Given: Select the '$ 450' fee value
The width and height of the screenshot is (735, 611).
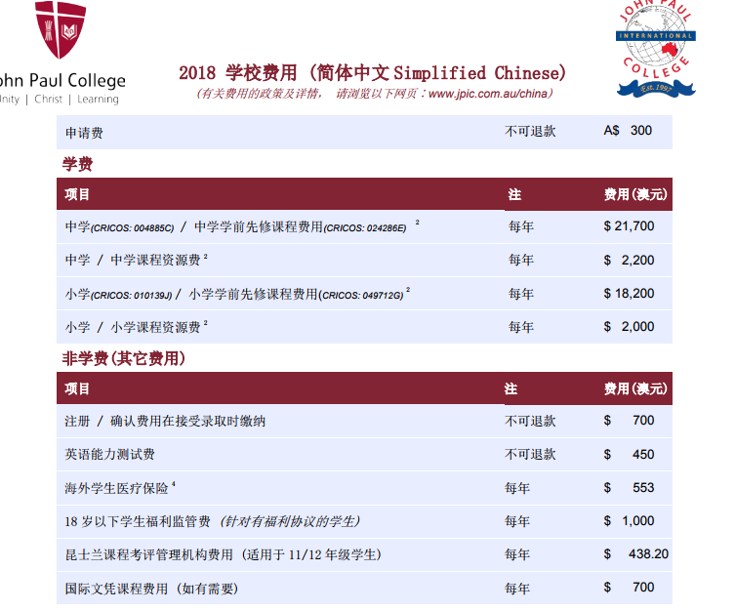Looking at the screenshot, I should [629, 454].
